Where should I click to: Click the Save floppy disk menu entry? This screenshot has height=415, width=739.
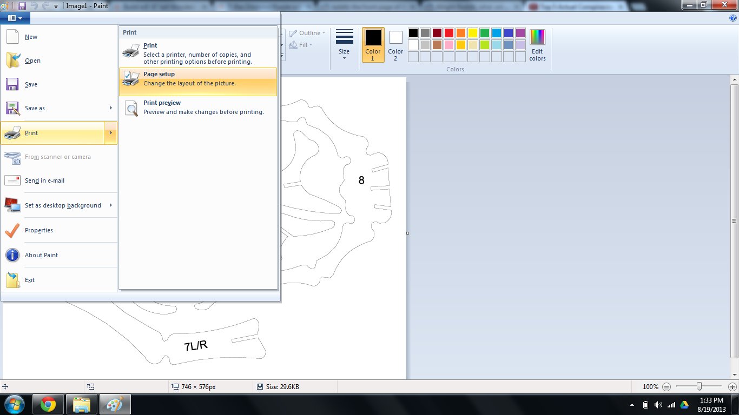[x=59, y=84]
